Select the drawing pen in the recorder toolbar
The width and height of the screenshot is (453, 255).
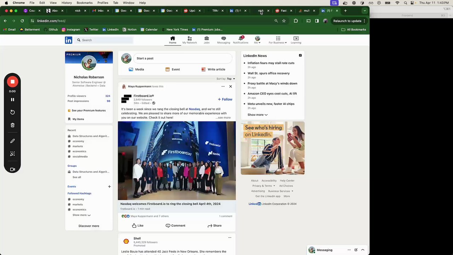tap(12, 141)
